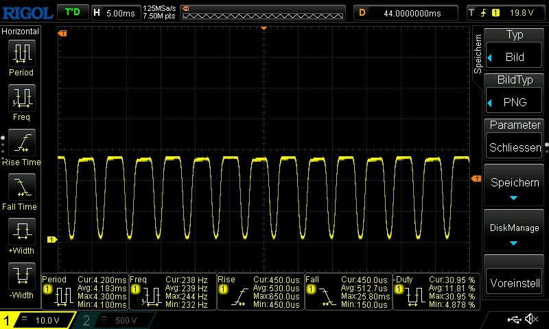Click the T'D trigger status indicator
The height and width of the screenshot is (329, 549).
72,12
